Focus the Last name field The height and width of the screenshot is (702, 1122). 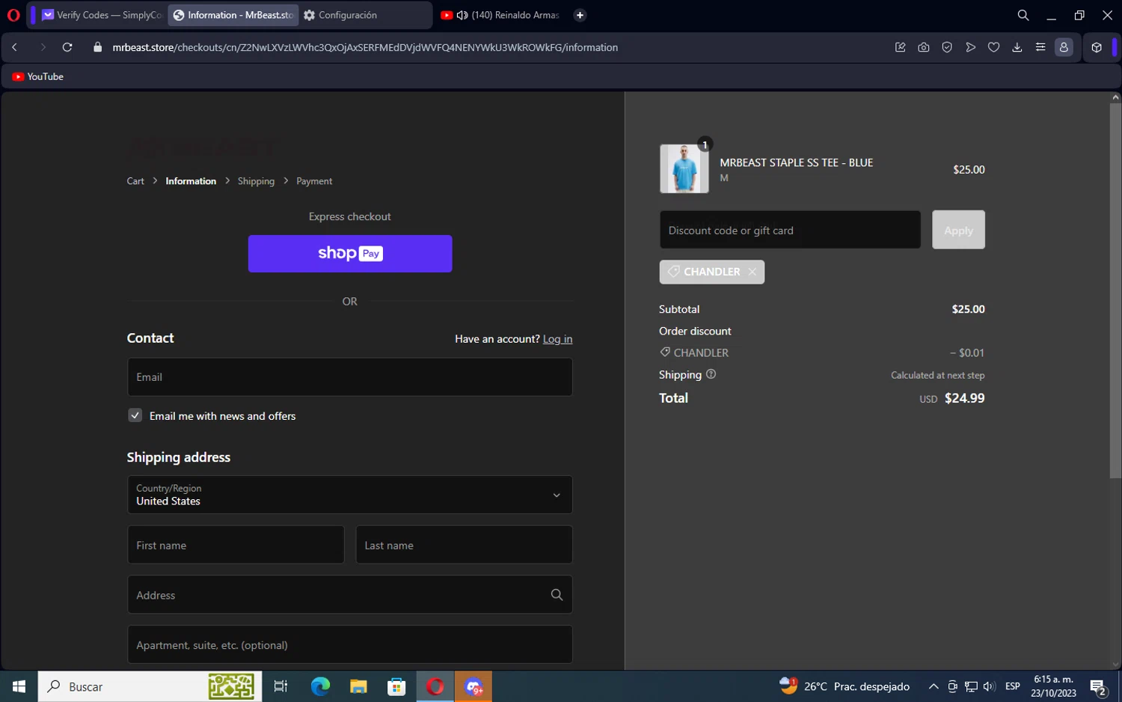pyautogui.click(x=464, y=545)
